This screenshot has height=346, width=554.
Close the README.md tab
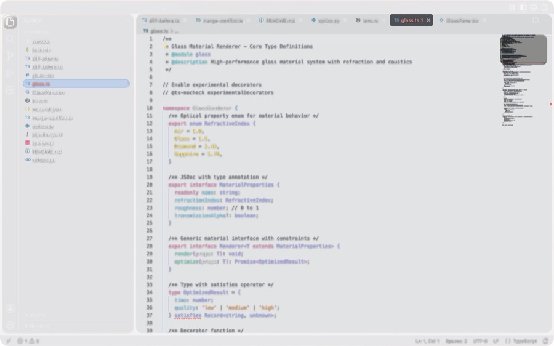pyautogui.click(x=300, y=20)
